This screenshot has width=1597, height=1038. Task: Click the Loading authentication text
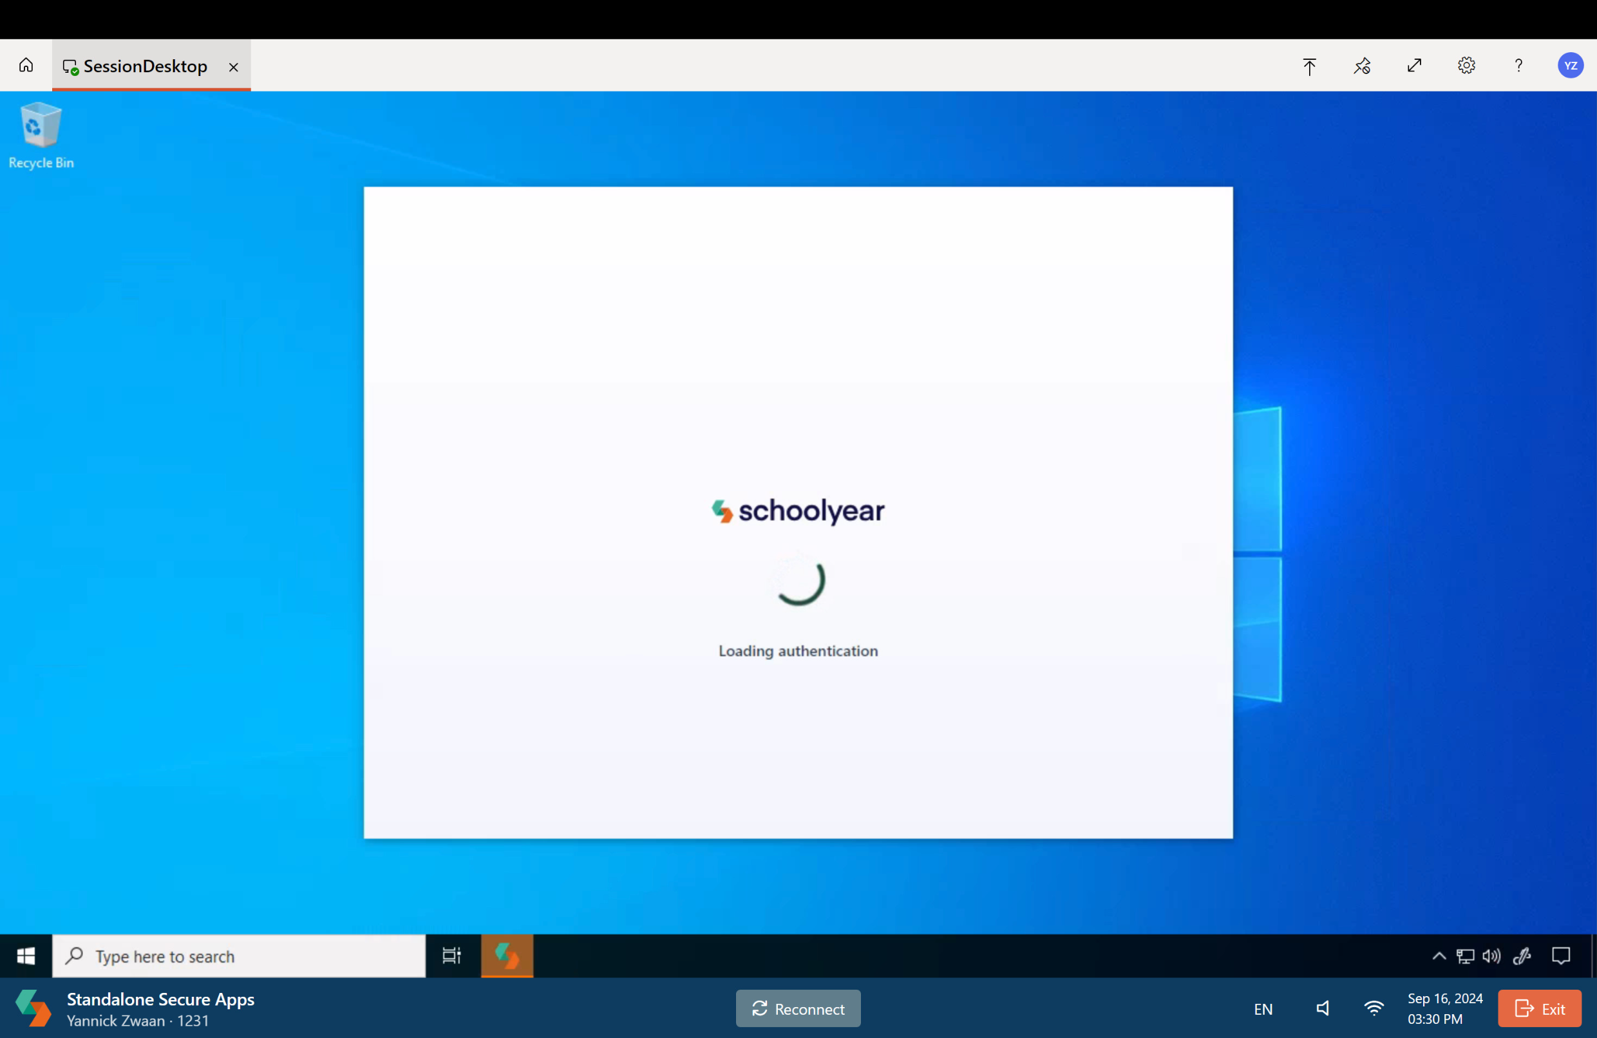798,651
